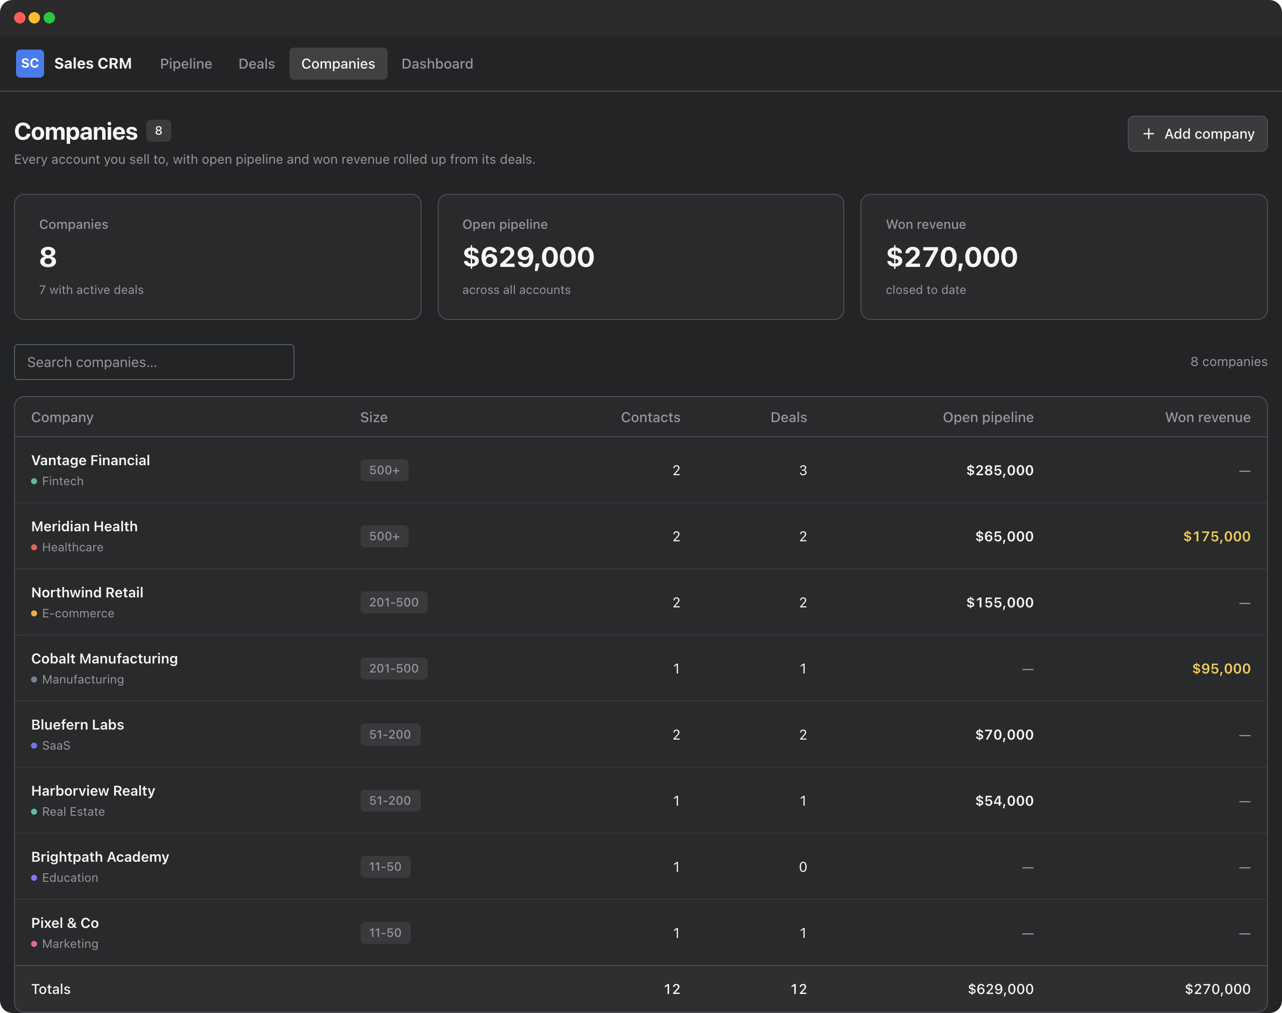1282x1013 pixels.
Task: Click the plus icon in Add company
Action: pyautogui.click(x=1149, y=134)
